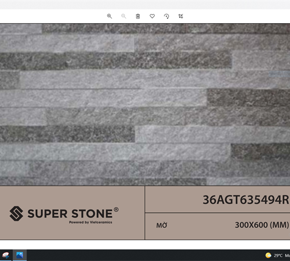The height and width of the screenshot is (261, 290).
Task: Mark the photo as favorite with the heart
Action: click(x=152, y=16)
